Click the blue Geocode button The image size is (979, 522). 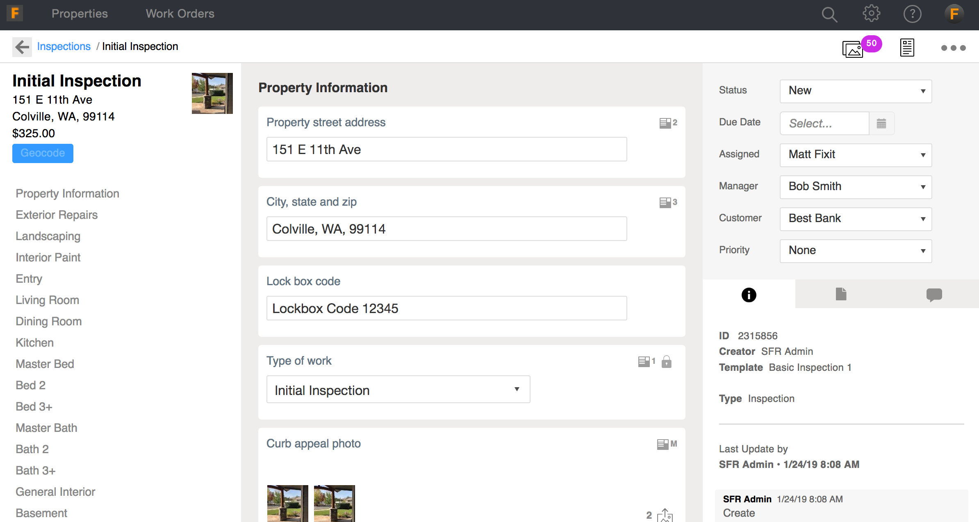click(x=43, y=153)
